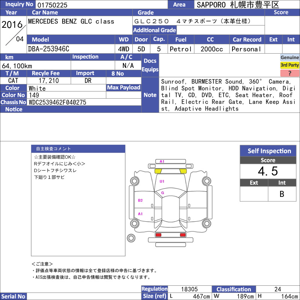The height and width of the screenshot is (300, 300).
Task: Click the self inspection score 4.5
Action: [268, 171]
